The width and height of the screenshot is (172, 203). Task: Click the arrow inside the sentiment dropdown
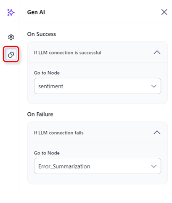(154, 86)
